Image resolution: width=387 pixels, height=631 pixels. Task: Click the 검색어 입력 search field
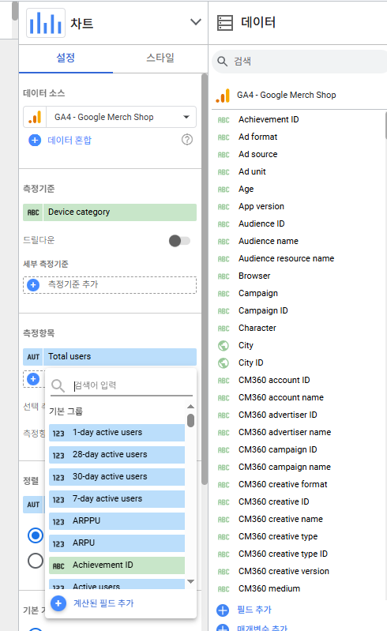133,385
